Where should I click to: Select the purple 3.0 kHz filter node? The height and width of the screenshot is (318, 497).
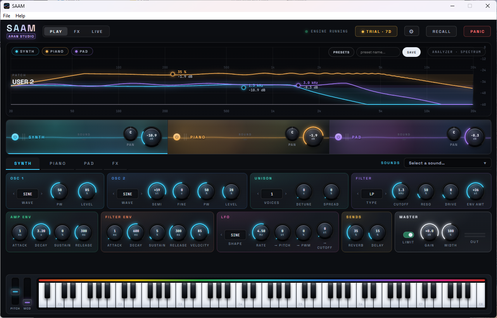(298, 85)
